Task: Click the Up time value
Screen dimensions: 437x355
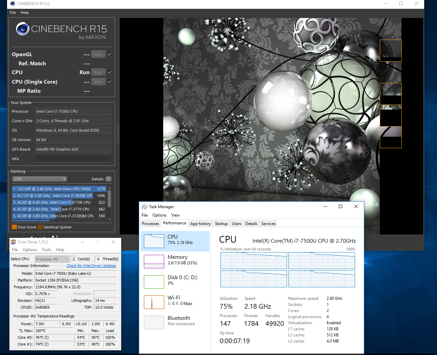Action: point(235,341)
